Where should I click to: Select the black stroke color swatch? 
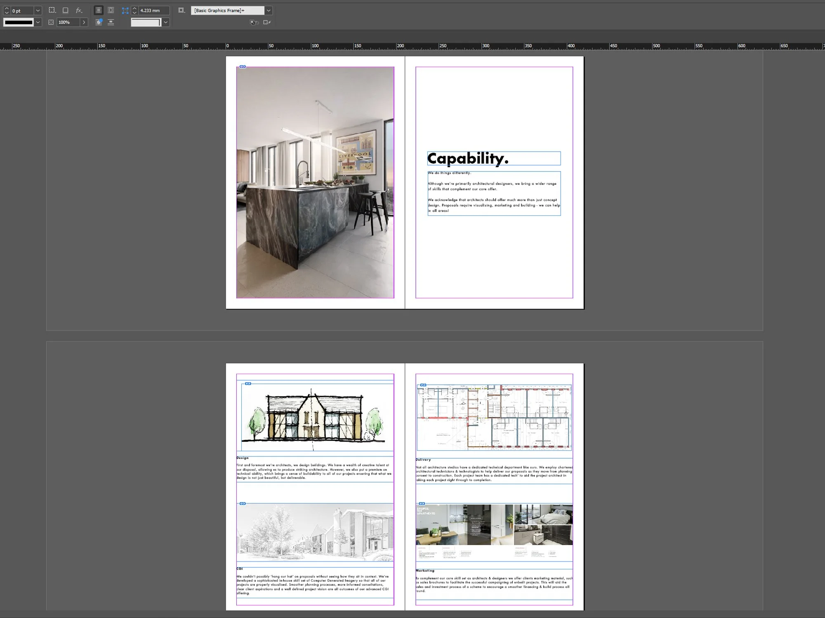pyautogui.click(x=19, y=22)
